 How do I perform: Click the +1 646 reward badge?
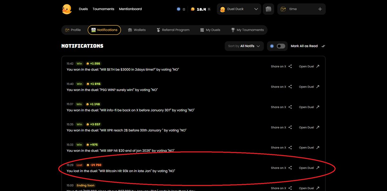(x=94, y=84)
